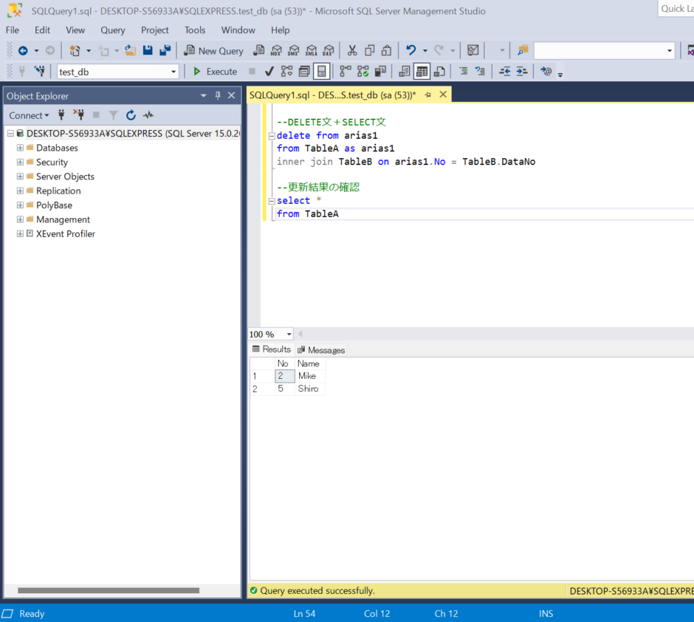Click the Execute button
Viewport: 694px width, 622px height.
[215, 72]
